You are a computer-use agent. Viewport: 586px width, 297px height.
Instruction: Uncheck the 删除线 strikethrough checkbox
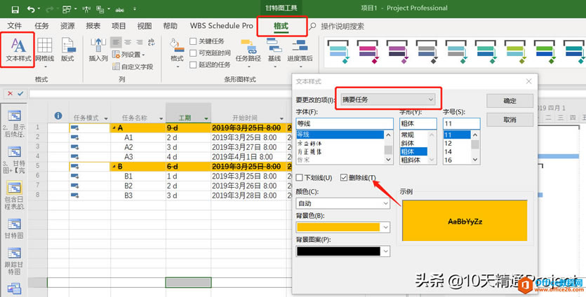coord(344,178)
